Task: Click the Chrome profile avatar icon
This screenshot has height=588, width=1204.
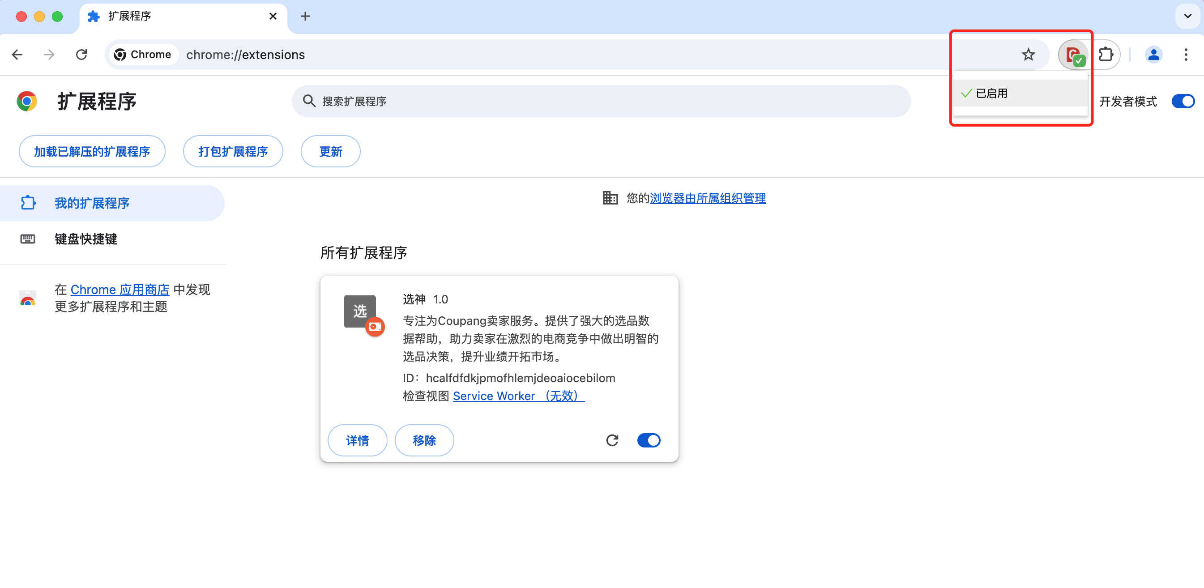Action: click(1153, 54)
